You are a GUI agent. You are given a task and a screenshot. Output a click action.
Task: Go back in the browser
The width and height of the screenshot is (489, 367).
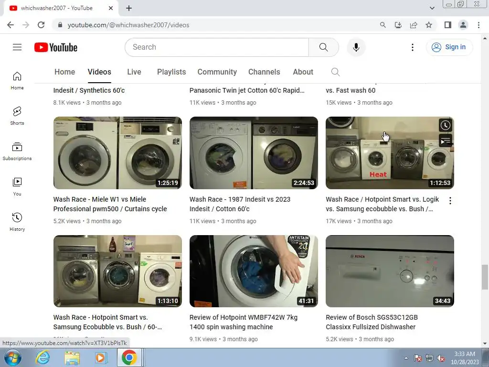pos(11,25)
